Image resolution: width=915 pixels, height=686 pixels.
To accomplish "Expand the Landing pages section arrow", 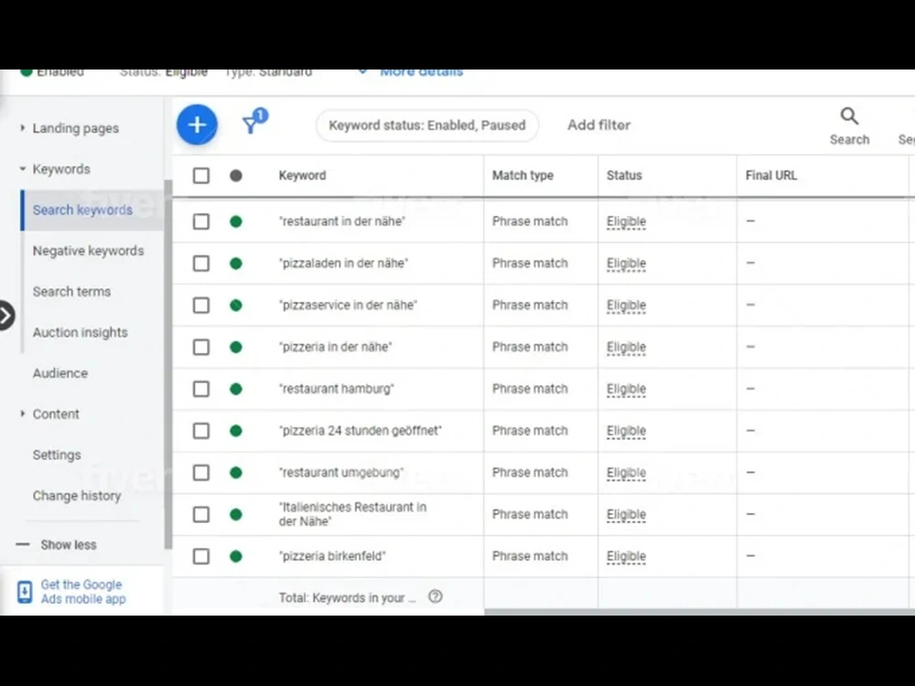I will [22, 128].
